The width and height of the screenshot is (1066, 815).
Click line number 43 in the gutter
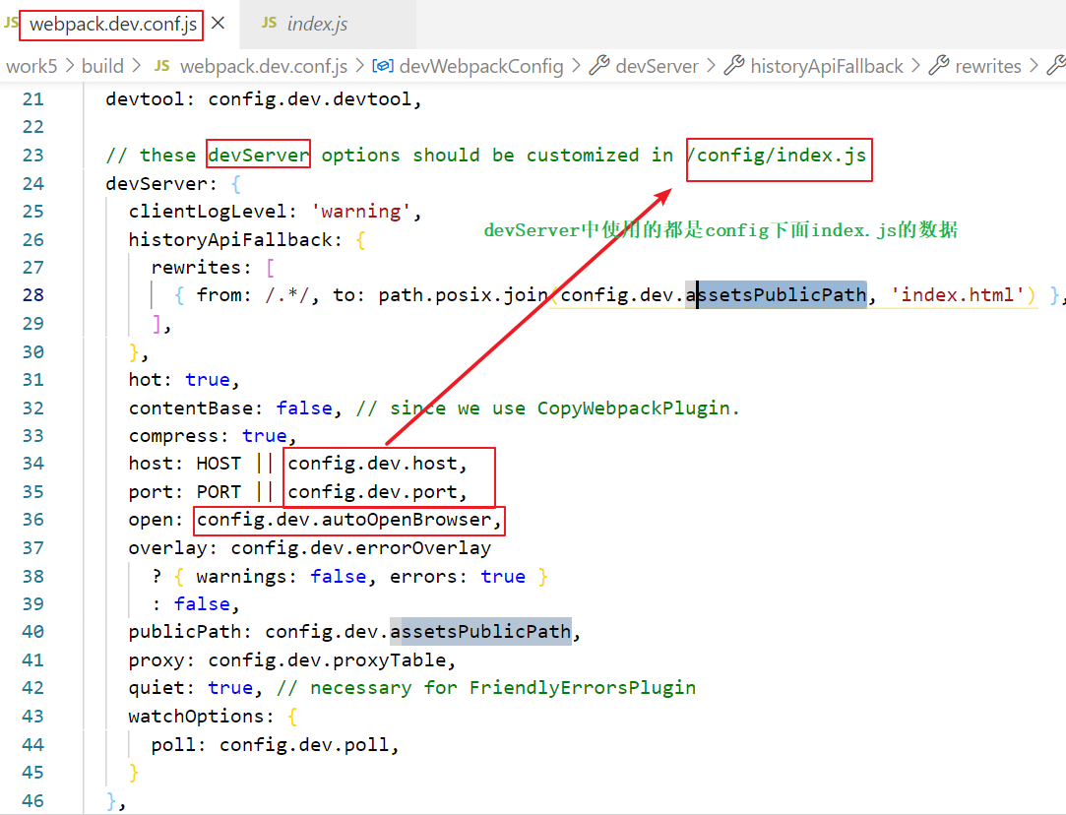(x=32, y=716)
